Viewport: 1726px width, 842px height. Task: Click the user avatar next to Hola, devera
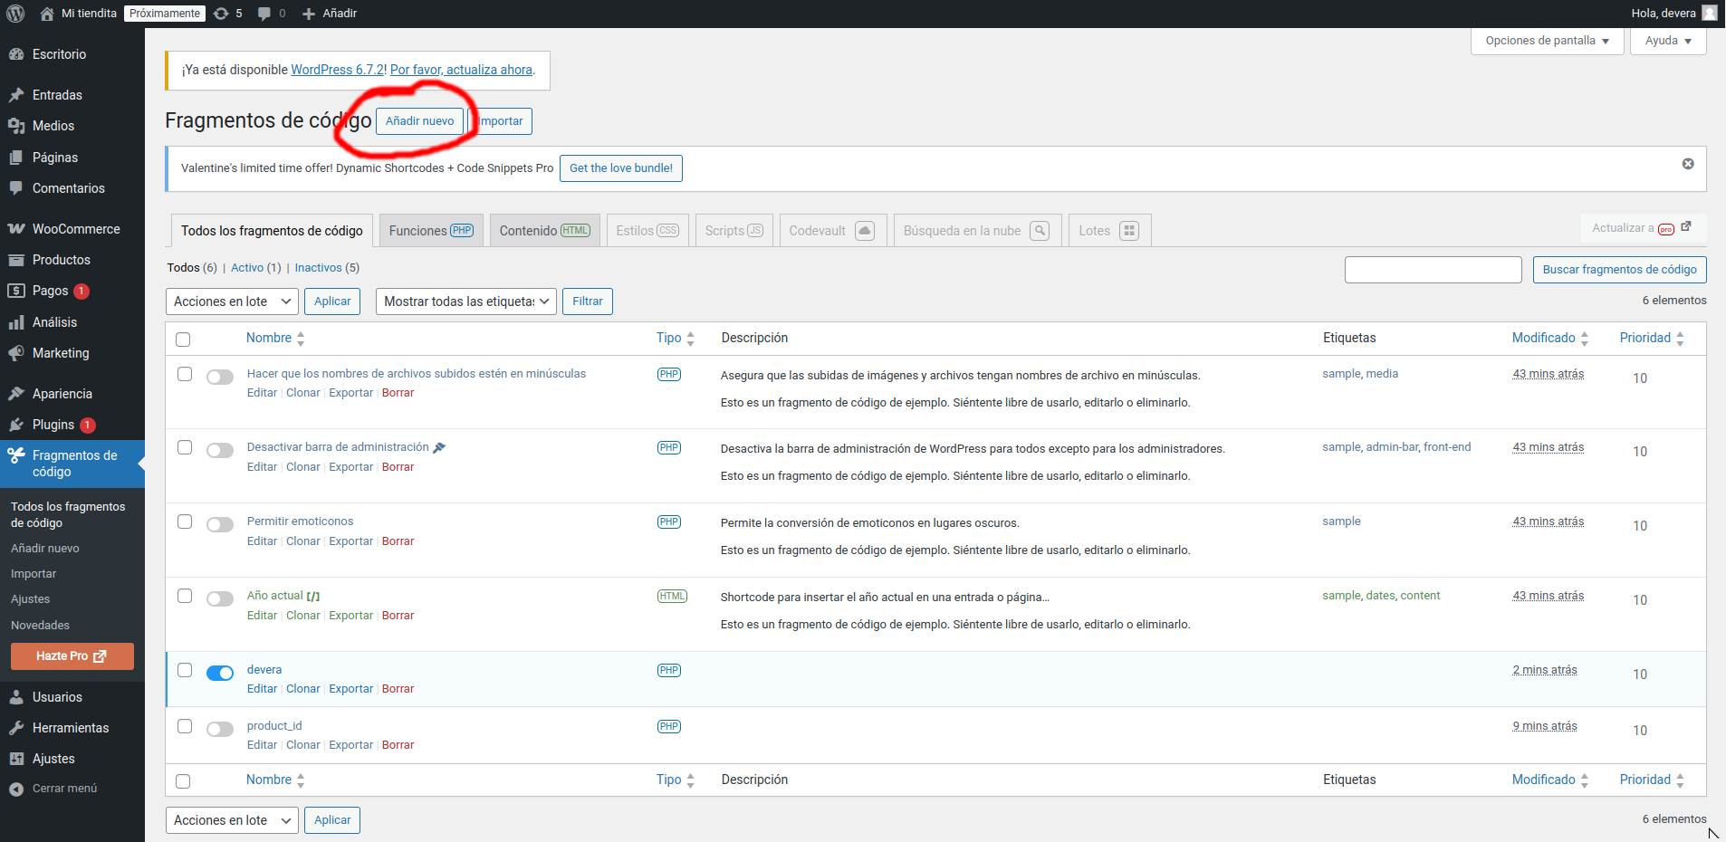click(1710, 13)
